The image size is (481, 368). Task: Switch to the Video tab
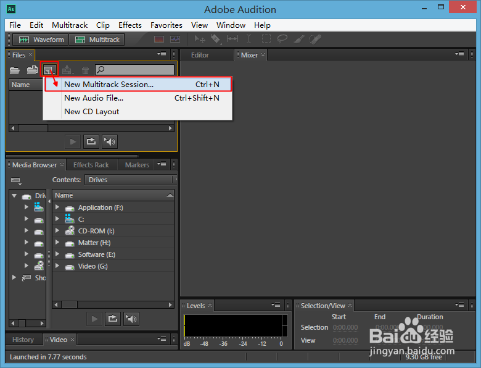59,340
